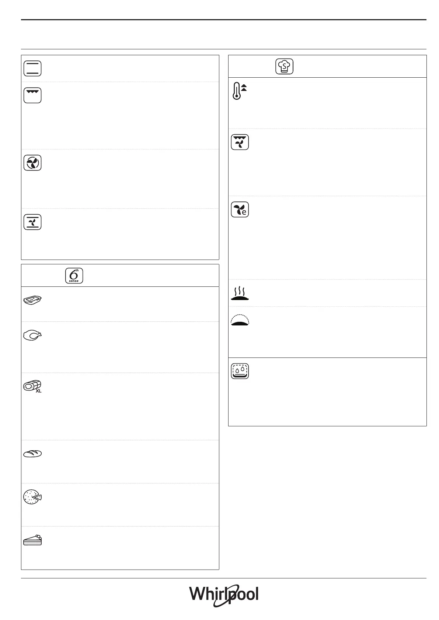Select the Keep Warm steam icon
Screen dimensions: 439x620
point(240,293)
